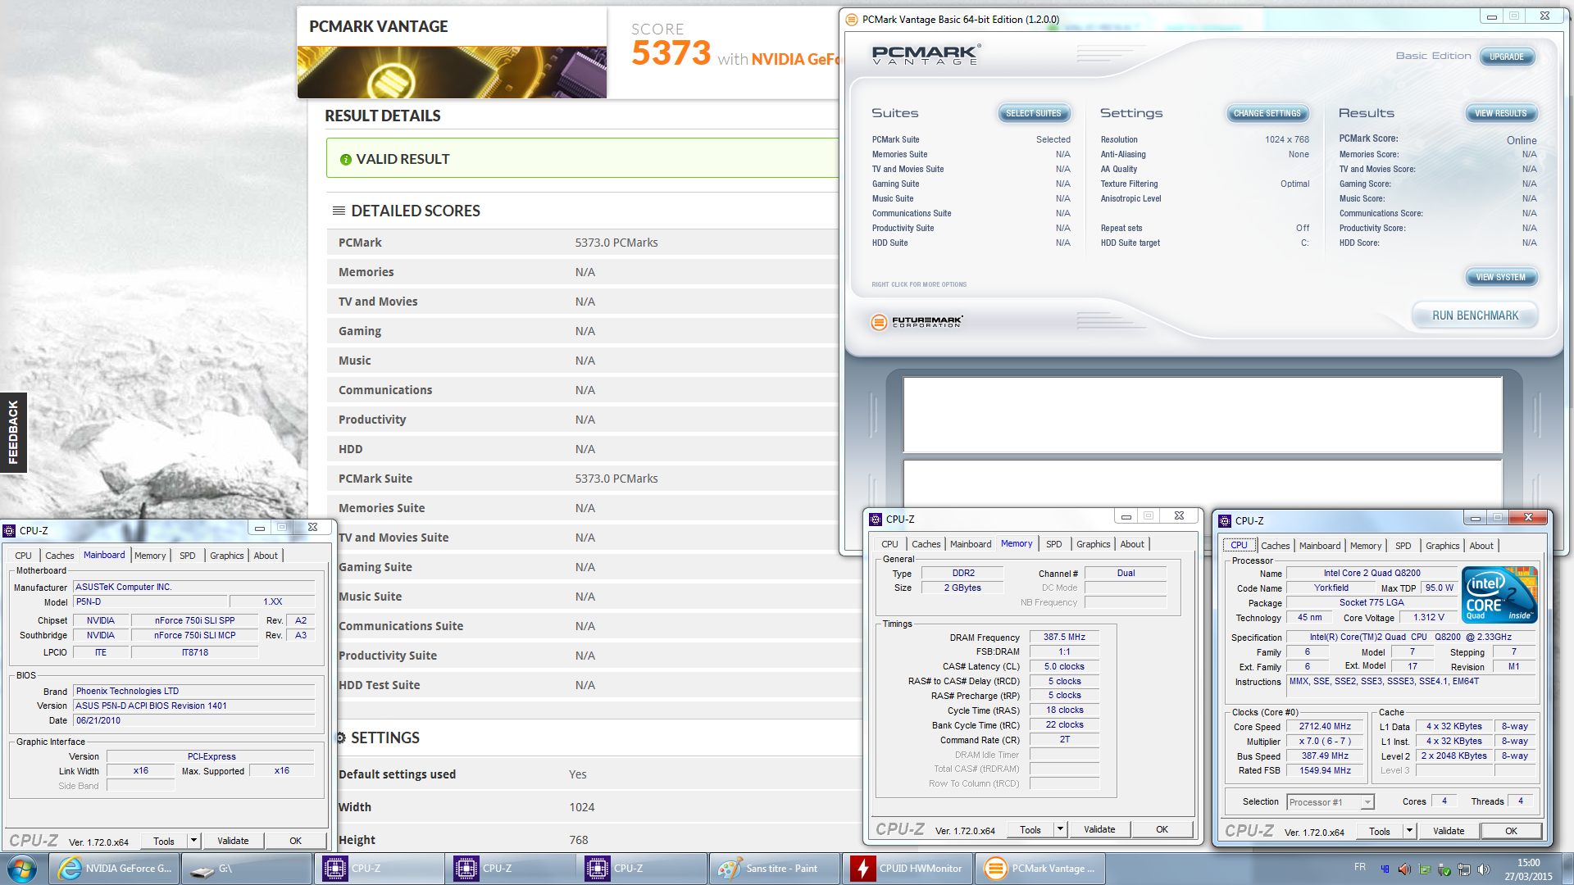
Task: Click the View Results button
Action: [x=1501, y=113]
